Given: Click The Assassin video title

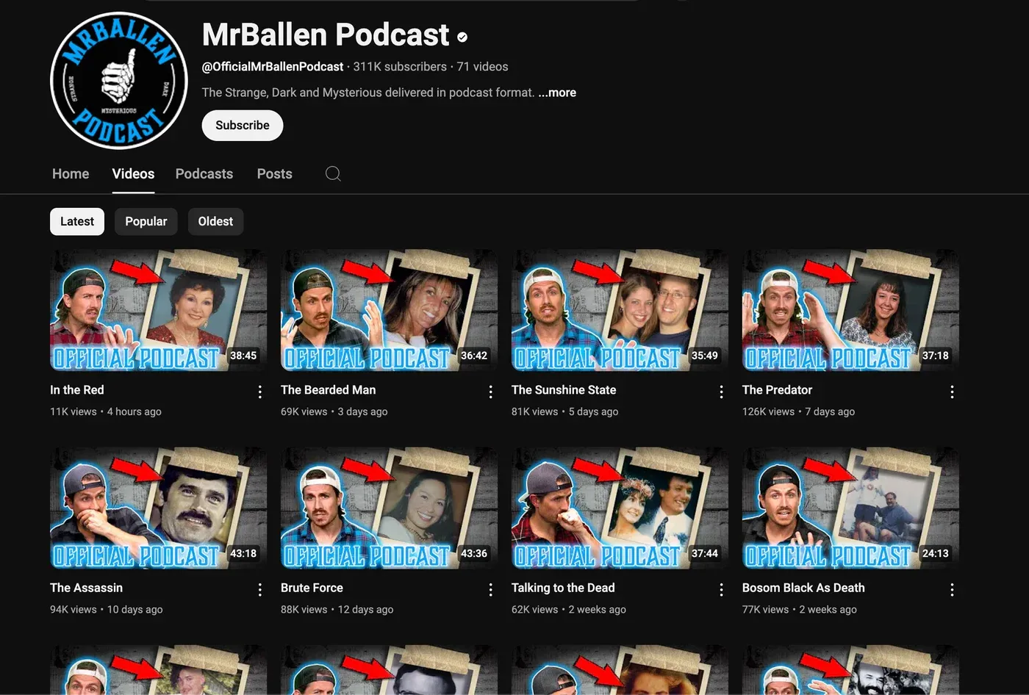Looking at the screenshot, I should point(86,588).
